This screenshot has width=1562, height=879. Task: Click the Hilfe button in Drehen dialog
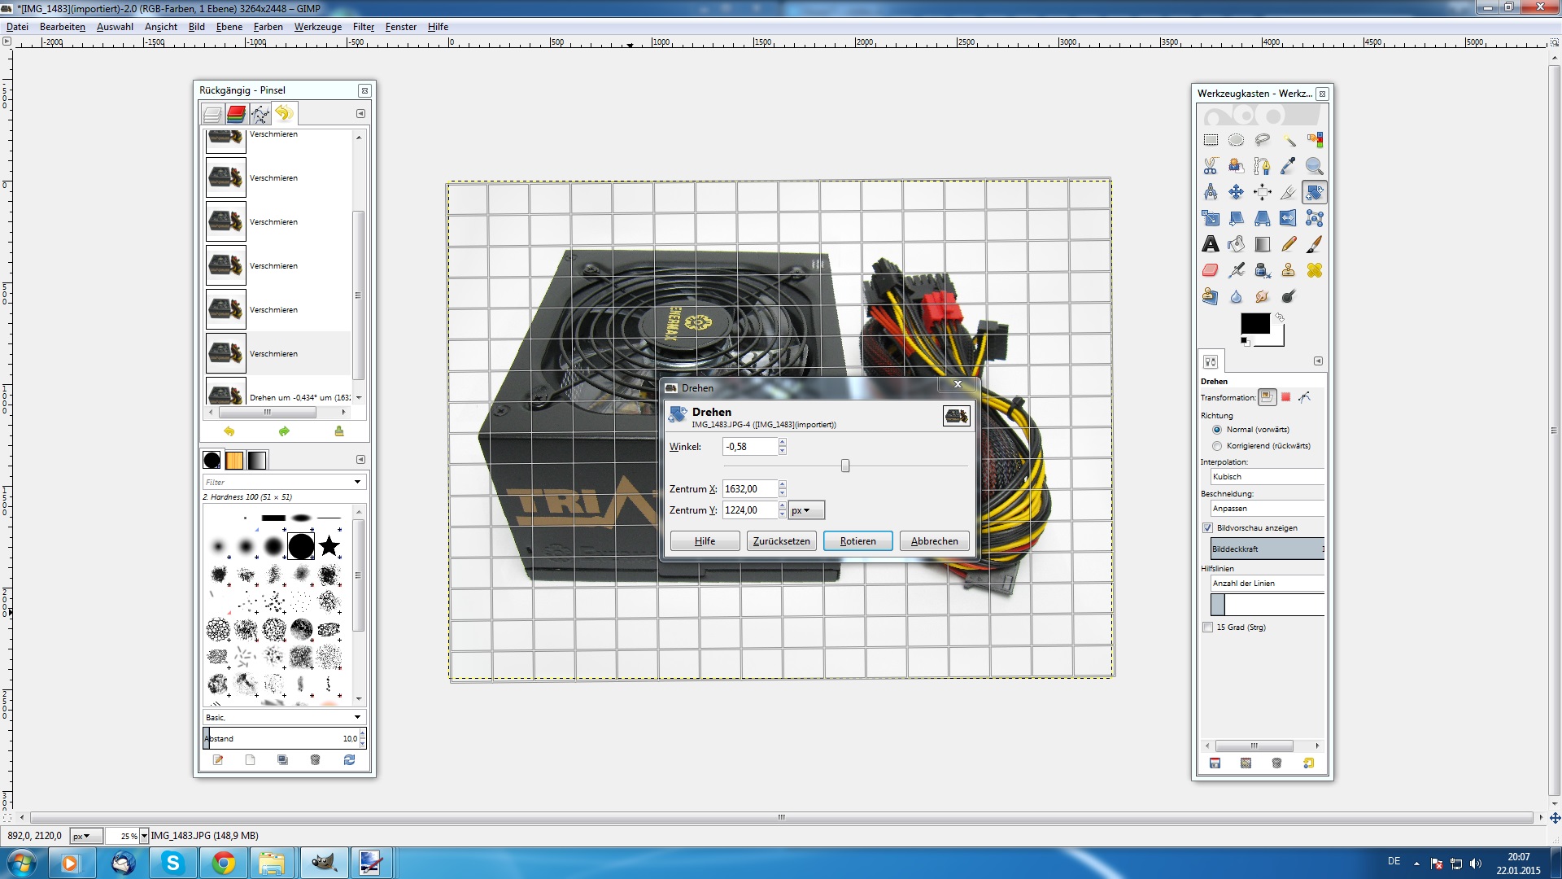(705, 541)
